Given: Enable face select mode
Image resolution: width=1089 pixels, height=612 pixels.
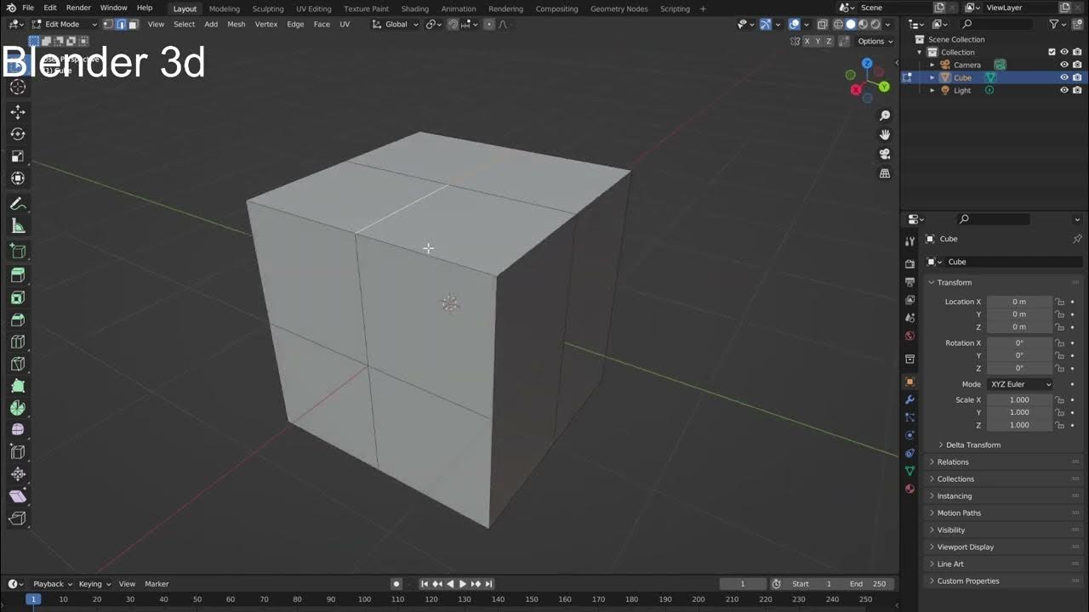Looking at the screenshot, I should 133,25.
